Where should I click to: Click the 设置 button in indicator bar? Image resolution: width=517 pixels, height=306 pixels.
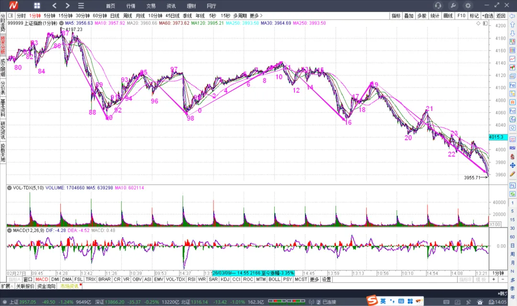pyautogui.click(x=326, y=279)
